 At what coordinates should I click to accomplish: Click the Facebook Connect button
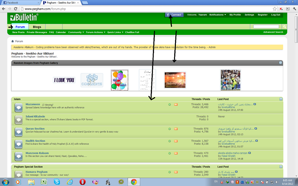click(x=174, y=15)
